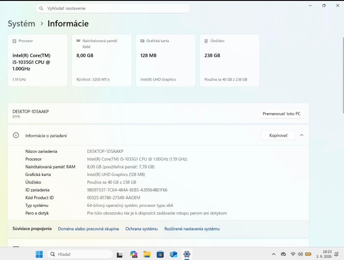Click the 1.19 GHz text in Procesor card
The width and height of the screenshot is (344, 260).
point(19,80)
